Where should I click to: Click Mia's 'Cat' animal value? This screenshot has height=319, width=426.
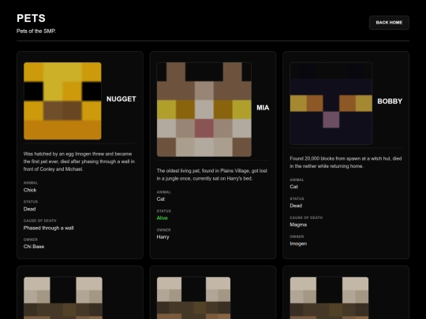point(161,198)
